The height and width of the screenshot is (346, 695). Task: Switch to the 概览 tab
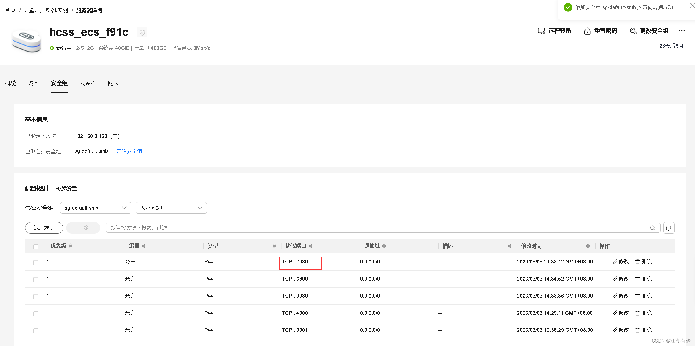coord(11,83)
